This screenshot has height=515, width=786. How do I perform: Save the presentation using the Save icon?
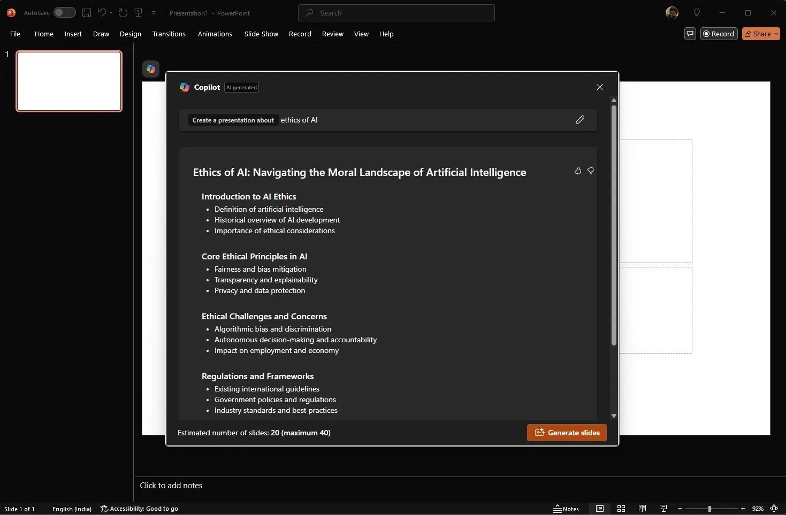coord(86,13)
